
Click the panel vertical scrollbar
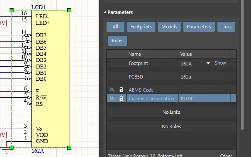coord(242,65)
